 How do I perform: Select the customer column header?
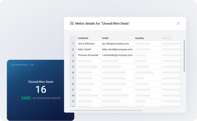pos(83,38)
